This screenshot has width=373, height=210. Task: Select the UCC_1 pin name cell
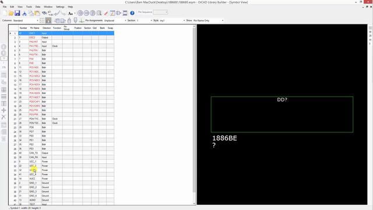click(x=35, y=162)
